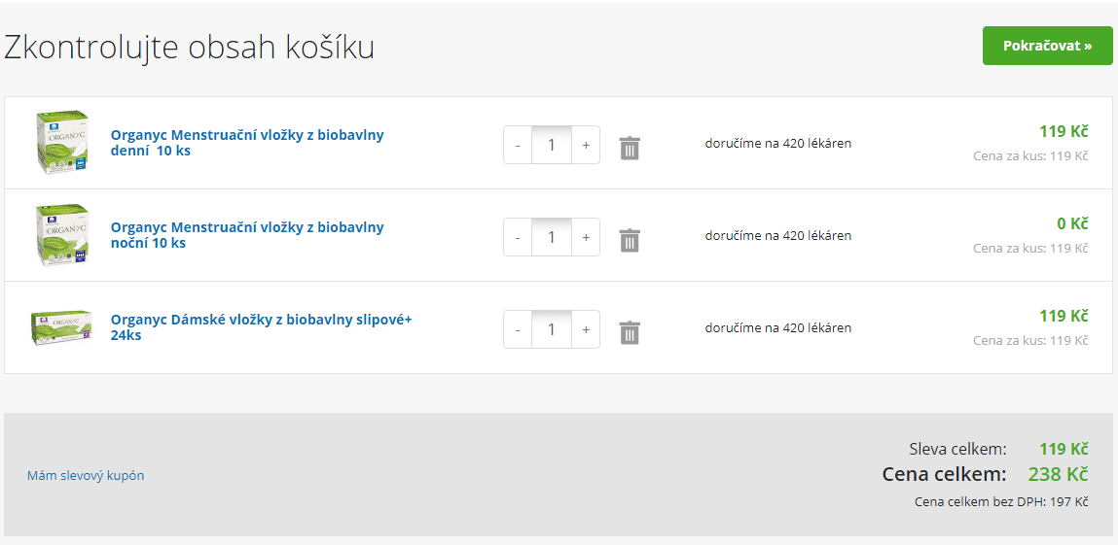Reduce quantity of noční 10 ks pack

(518, 238)
